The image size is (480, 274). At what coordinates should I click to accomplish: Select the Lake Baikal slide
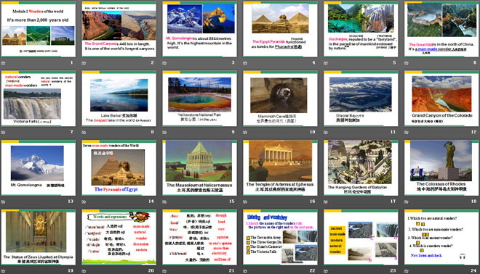pyautogui.click(x=119, y=99)
